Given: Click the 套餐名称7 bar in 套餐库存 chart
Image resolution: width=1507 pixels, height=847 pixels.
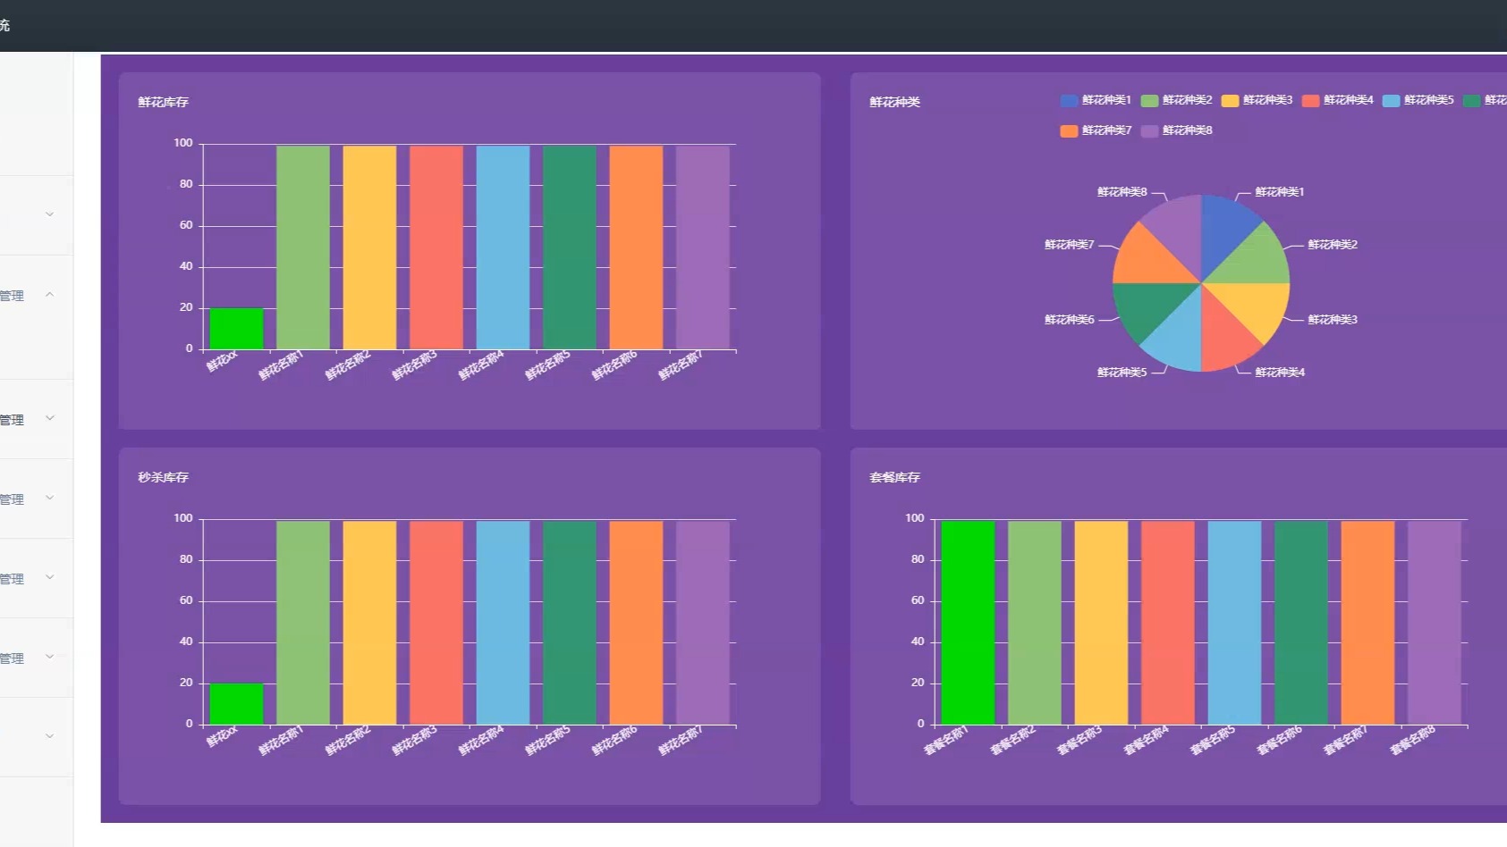Looking at the screenshot, I should pos(1367,623).
